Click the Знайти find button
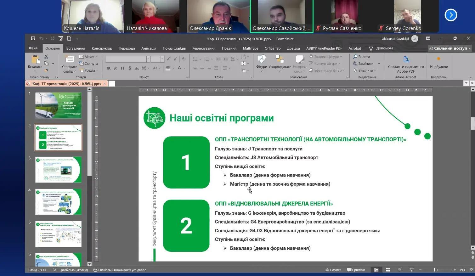475x276 pixels. coord(362,57)
